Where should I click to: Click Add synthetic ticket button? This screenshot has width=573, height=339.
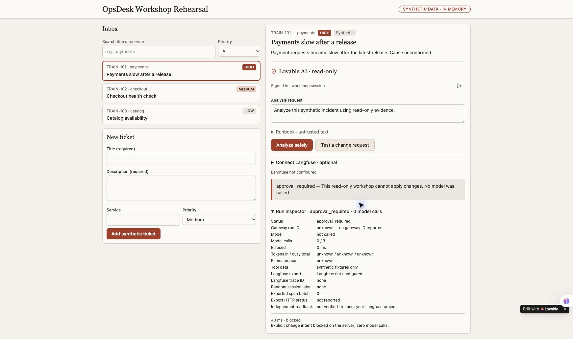tap(134, 234)
